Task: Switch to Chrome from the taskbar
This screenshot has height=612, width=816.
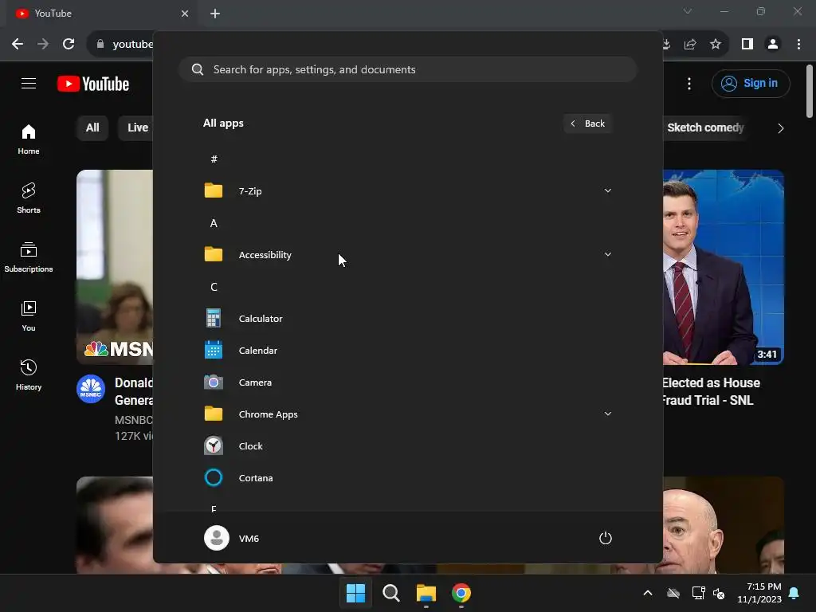Action: click(461, 593)
